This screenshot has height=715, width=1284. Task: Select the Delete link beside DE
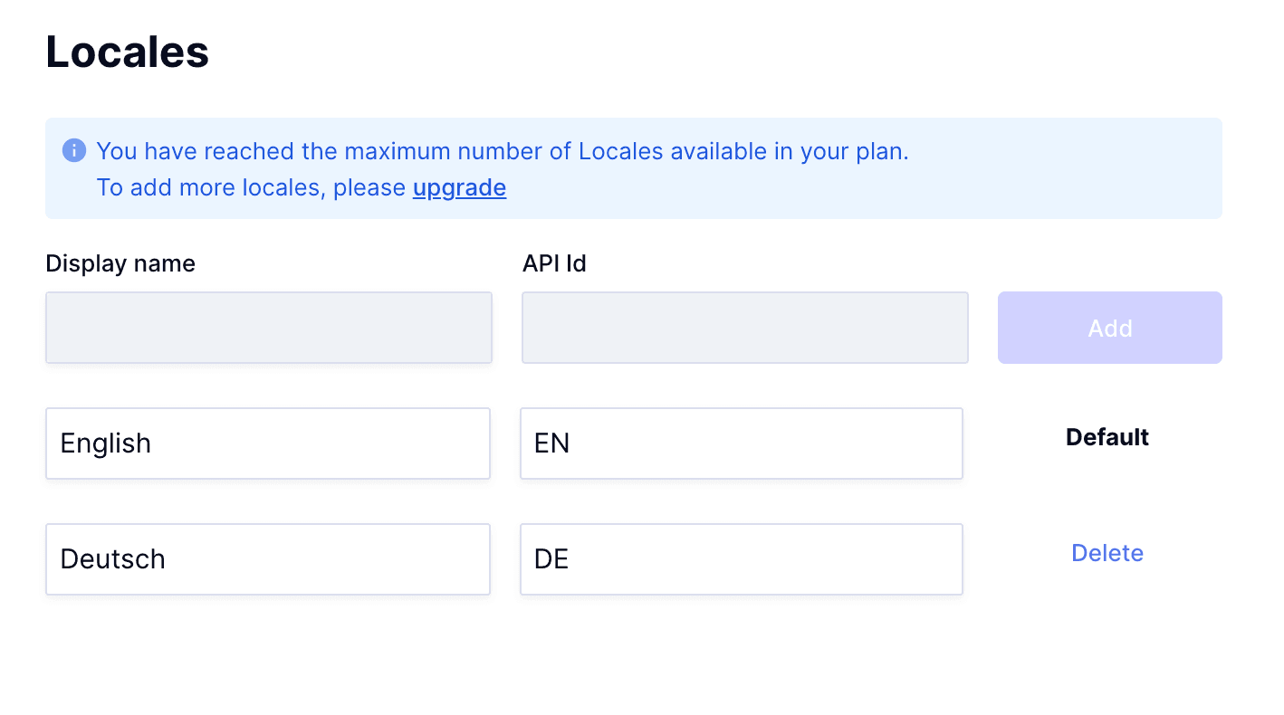coord(1107,553)
